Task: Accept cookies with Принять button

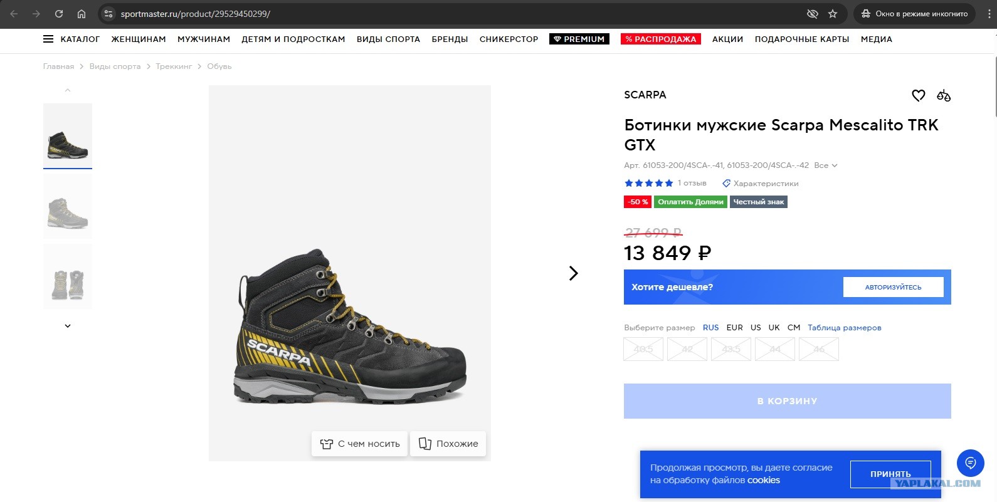Action: [x=890, y=474]
